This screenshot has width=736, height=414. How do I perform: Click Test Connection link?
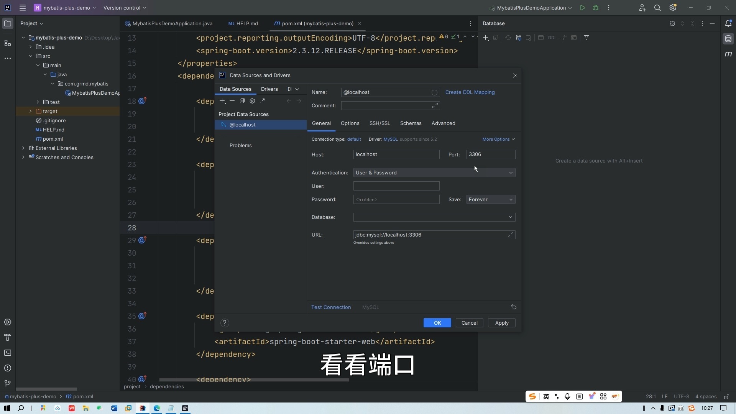[x=331, y=307]
